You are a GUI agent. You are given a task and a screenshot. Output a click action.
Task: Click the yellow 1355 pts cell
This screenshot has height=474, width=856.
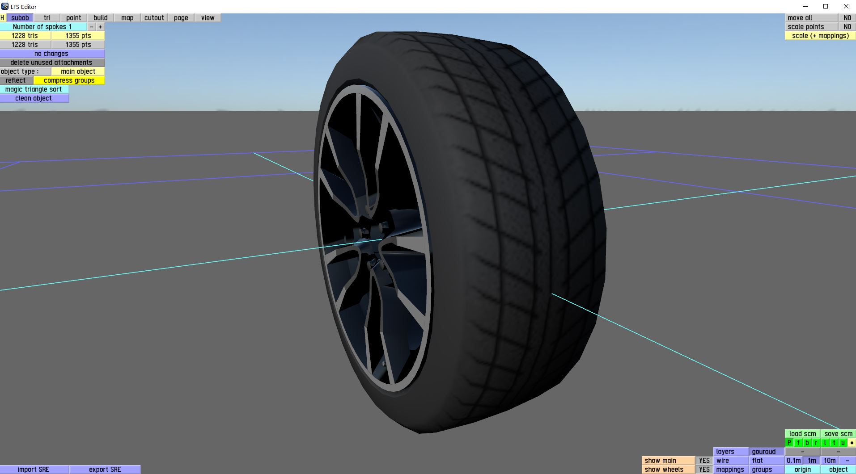point(78,36)
